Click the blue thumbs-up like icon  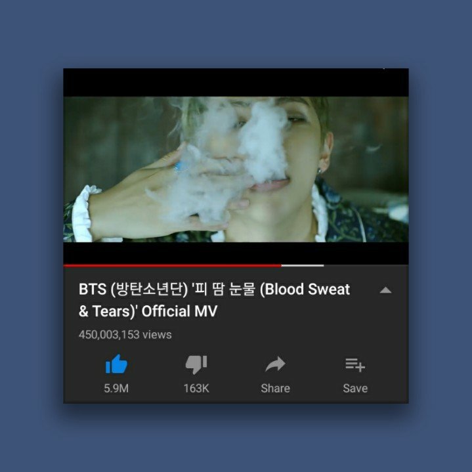116,364
